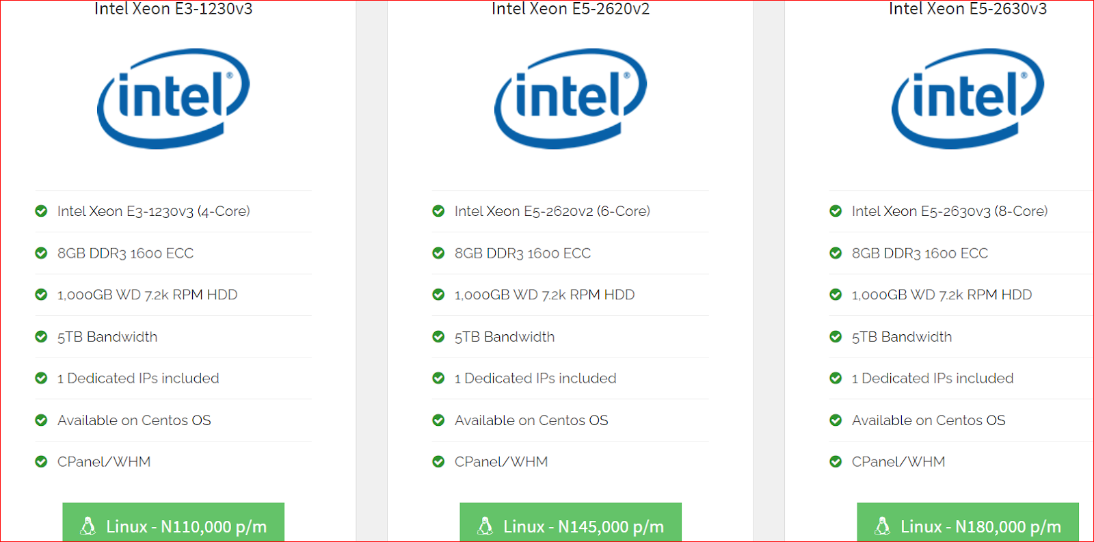The image size is (1094, 542).
Task: Click the 1,000GB HDD check icon in the E3-1230v3 card
Action: 41,295
